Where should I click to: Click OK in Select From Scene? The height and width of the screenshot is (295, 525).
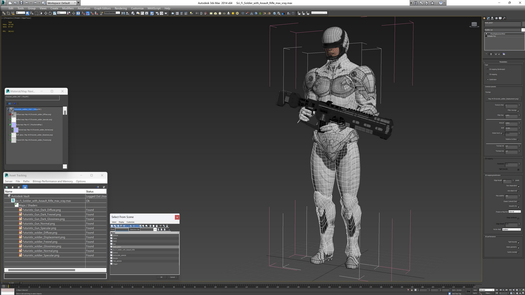(161, 277)
